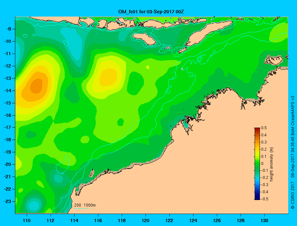The width and height of the screenshot is (297, 226).
Task: Click latitude label -16 on the y-axis
Action: pos(7,115)
